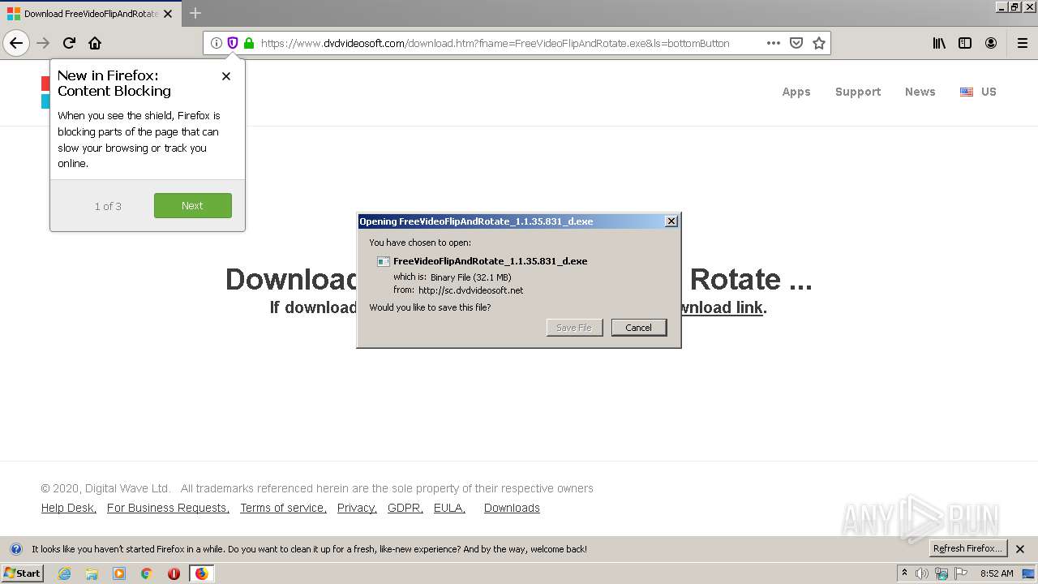The width and height of the screenshot is (1038, 584).
Task: Bookmark this page with the star
Action: click(819, 43)
